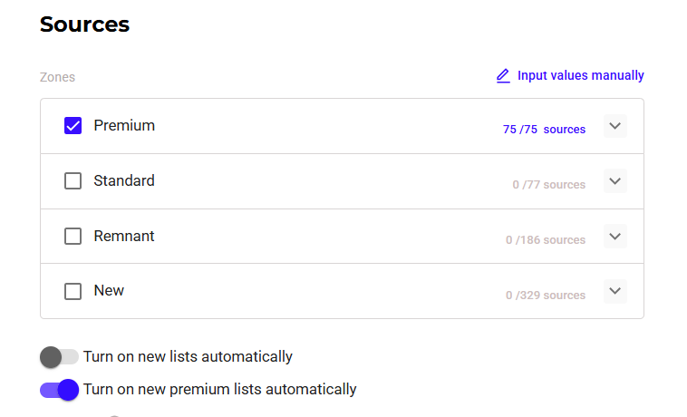Viewport: 687px width, 417px height.
Task: Click the 0/77 sources counter
Action: point(548,185)
